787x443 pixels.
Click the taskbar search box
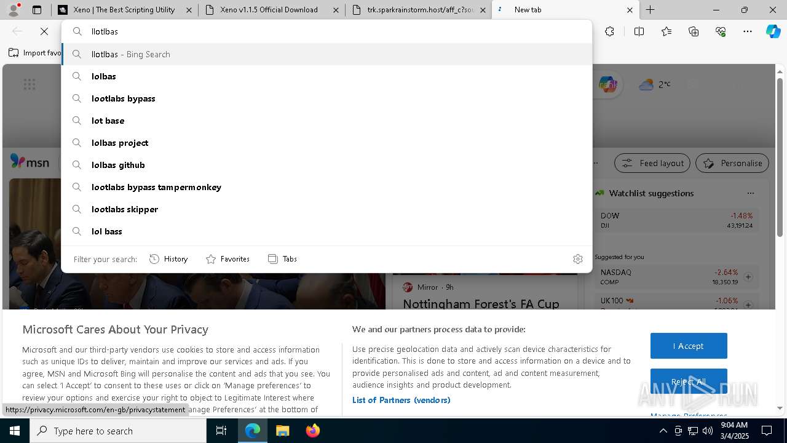click(x=118, y=431)
